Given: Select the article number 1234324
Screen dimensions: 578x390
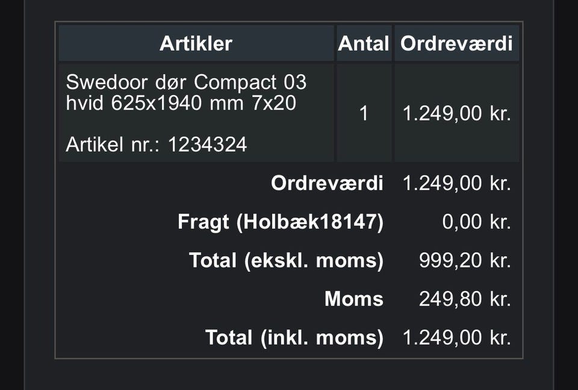Looking at the screenshot, I should point(207,145).
